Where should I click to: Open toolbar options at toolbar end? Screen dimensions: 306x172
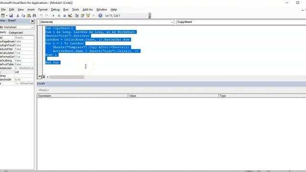click(150, 16)
